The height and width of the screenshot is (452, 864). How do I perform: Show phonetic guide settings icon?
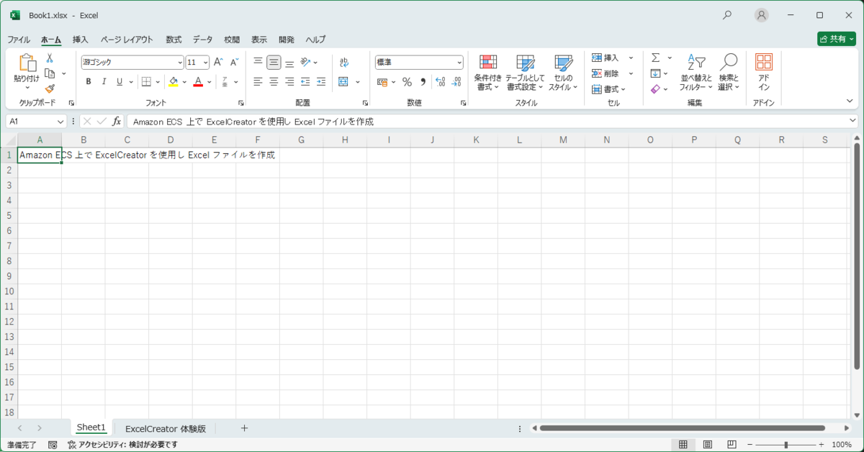click(x=225, y=81)
